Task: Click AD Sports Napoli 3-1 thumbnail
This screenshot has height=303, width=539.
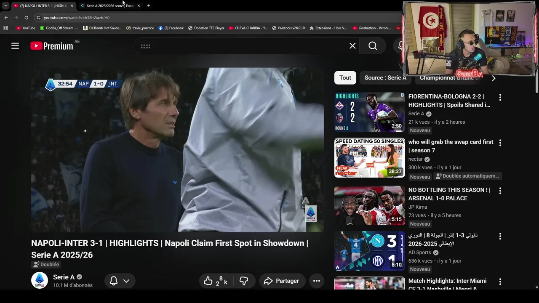Action: coord(369,251)
